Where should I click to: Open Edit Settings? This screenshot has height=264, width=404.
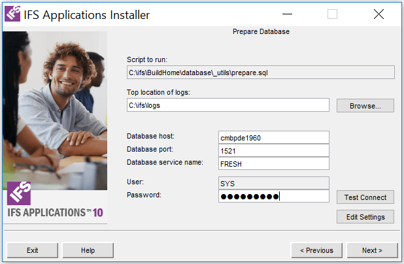[365, 217]
